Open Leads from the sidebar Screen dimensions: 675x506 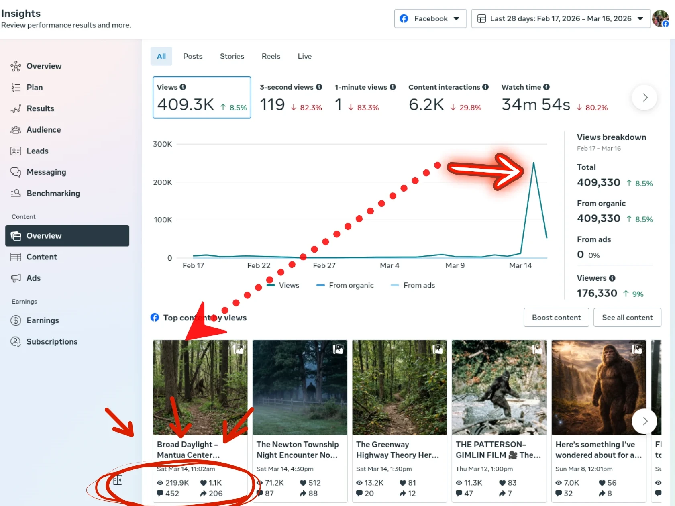(37, 151)
